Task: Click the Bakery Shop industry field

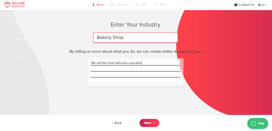Action: click(135, 38)
